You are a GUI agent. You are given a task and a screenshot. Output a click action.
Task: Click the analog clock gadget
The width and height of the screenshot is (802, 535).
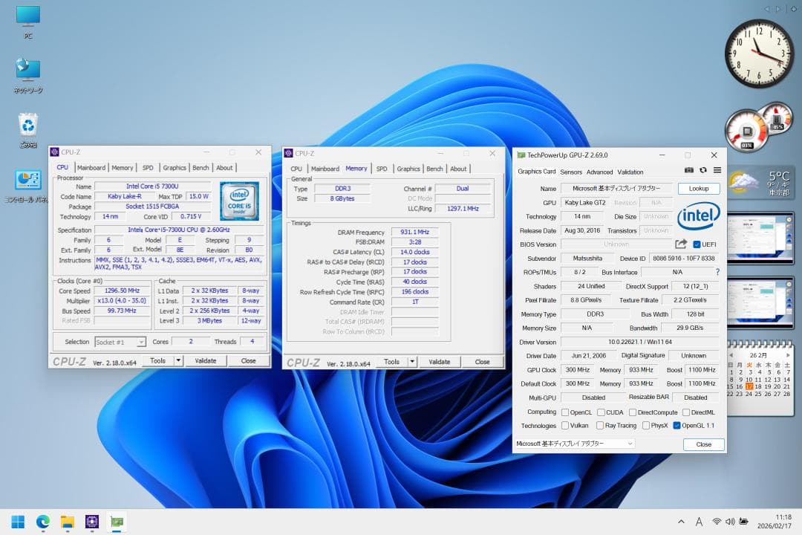tap(759, 53)
